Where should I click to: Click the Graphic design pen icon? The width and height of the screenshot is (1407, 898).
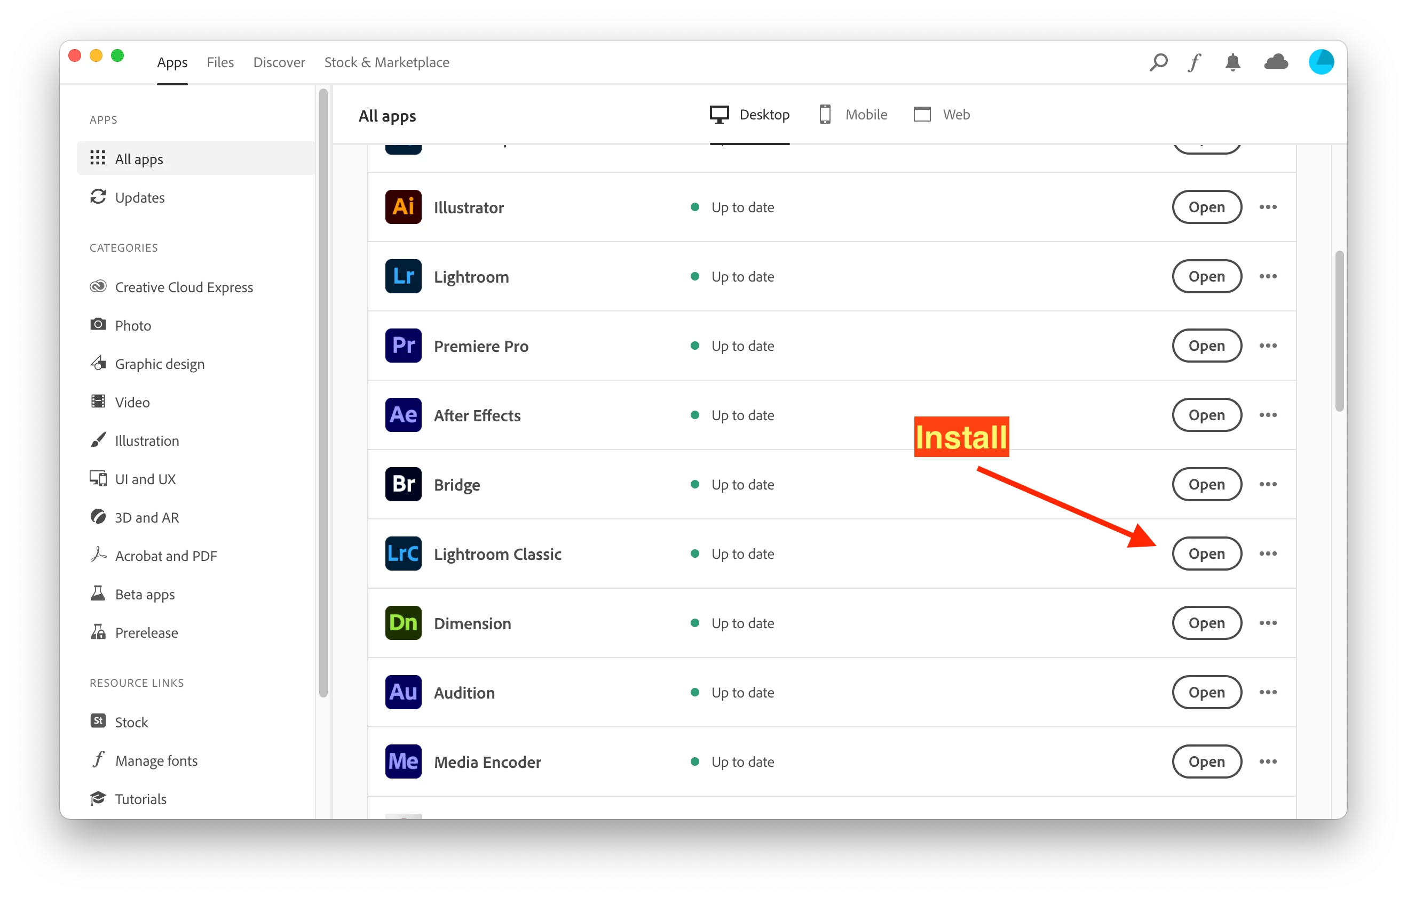tap(98, 363)
